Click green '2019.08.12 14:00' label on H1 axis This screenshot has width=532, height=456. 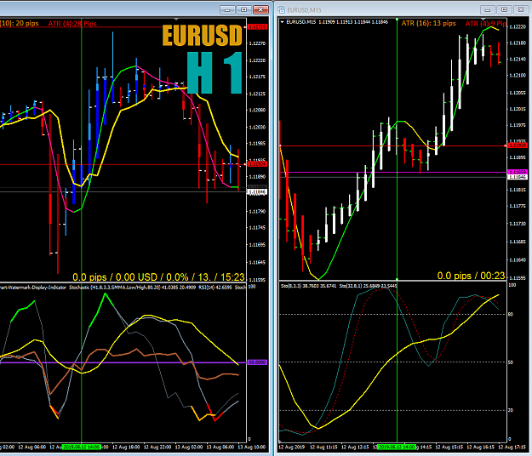(x=82, y=447)
